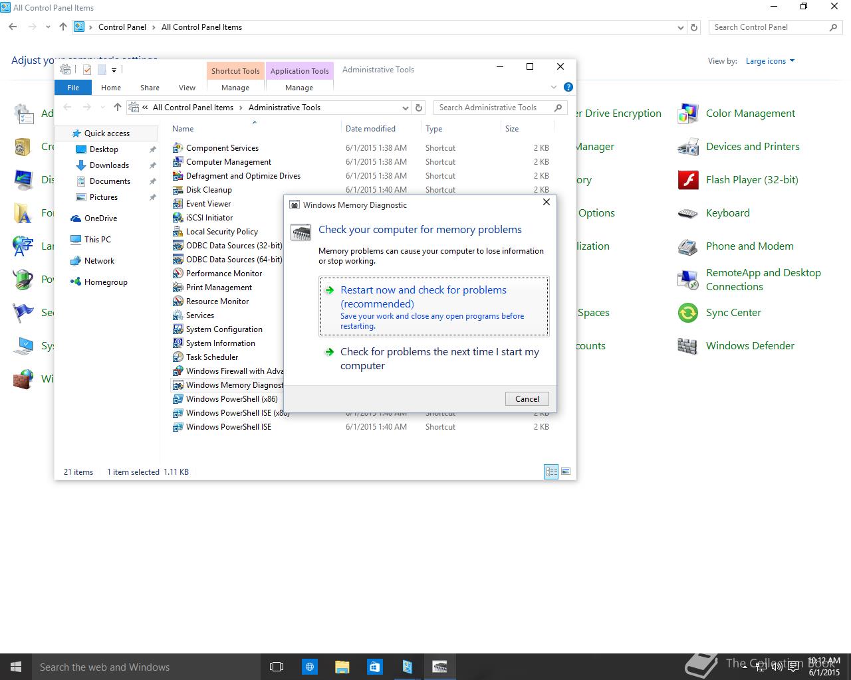The height and width of the screenshot is (680, 851).
Task: Choose Check for problems next time I start
Action: [x=434, y=359]
